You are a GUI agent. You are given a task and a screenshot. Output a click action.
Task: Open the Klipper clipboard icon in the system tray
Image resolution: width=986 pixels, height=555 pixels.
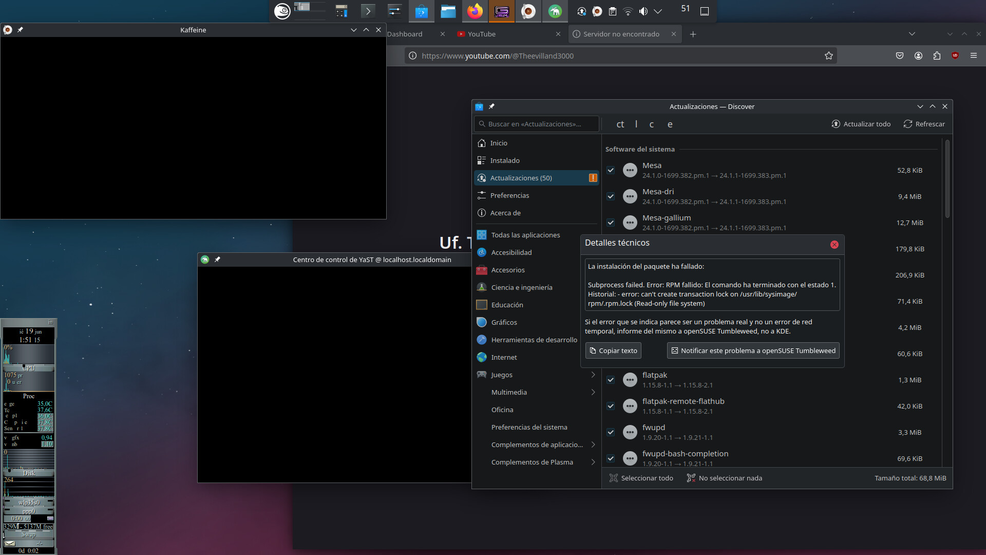[612, 11]
